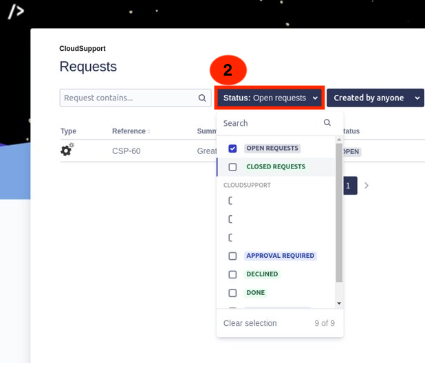Screen dimensions: 427x374
Task: Click the scrollbar down arrow in status list
Action: [339, 303]
